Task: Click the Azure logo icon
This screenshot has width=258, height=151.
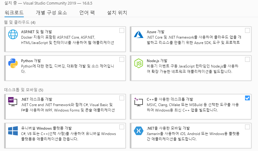Action: 139,34
